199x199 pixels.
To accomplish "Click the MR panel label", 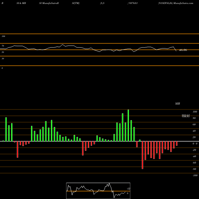I will [x=178, y=103].
